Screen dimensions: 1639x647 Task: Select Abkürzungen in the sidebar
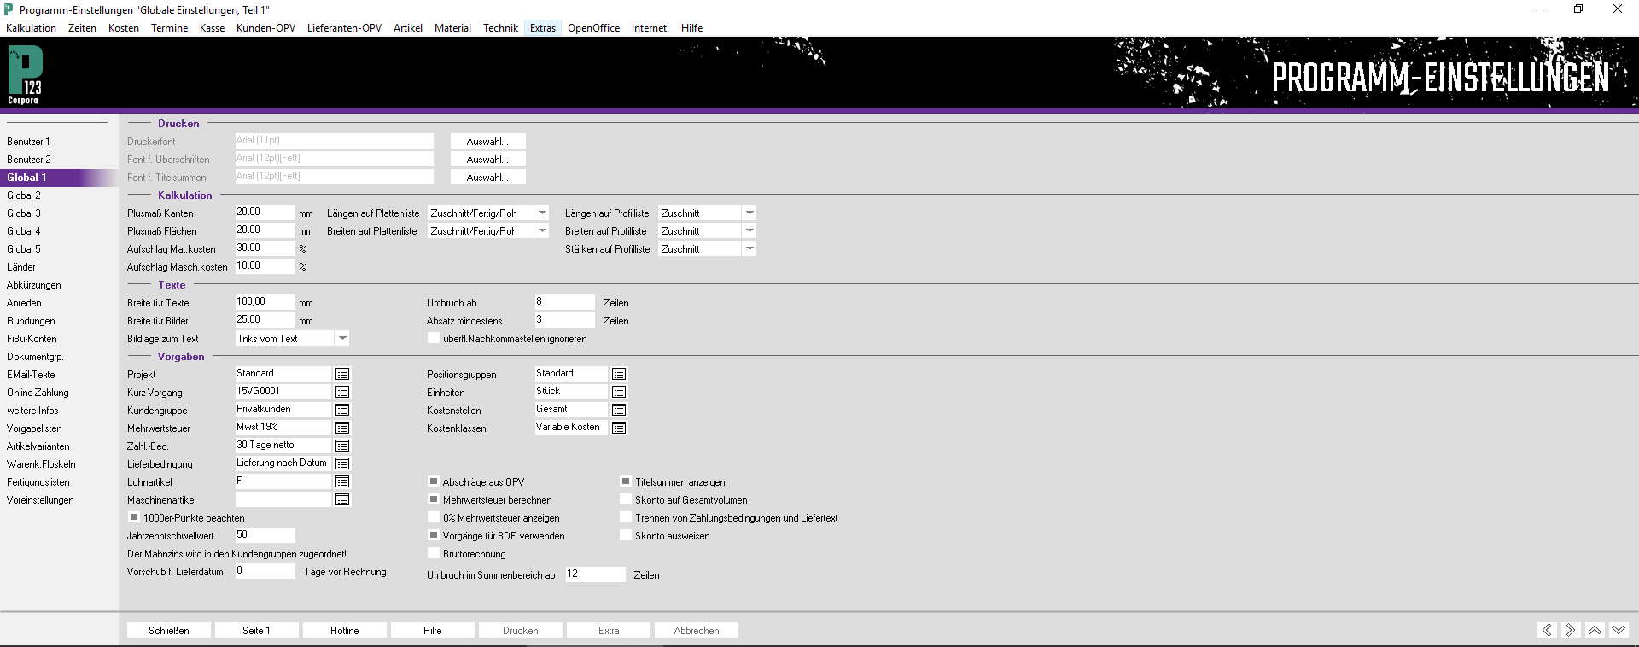pyautogui.click(x=34, y=285)
